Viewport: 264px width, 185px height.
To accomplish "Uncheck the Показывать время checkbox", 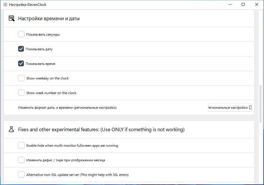I will click(21, 63).
